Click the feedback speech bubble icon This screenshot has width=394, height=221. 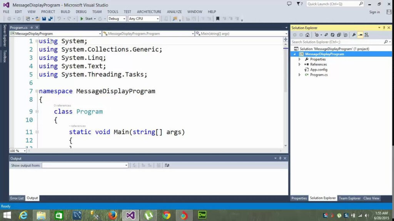tap(289, 4)
